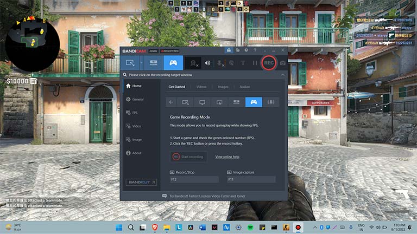Open the Home section in the sidebar
Image resolution: width=417 pixels, height=234 pixels.
(134, 86)
